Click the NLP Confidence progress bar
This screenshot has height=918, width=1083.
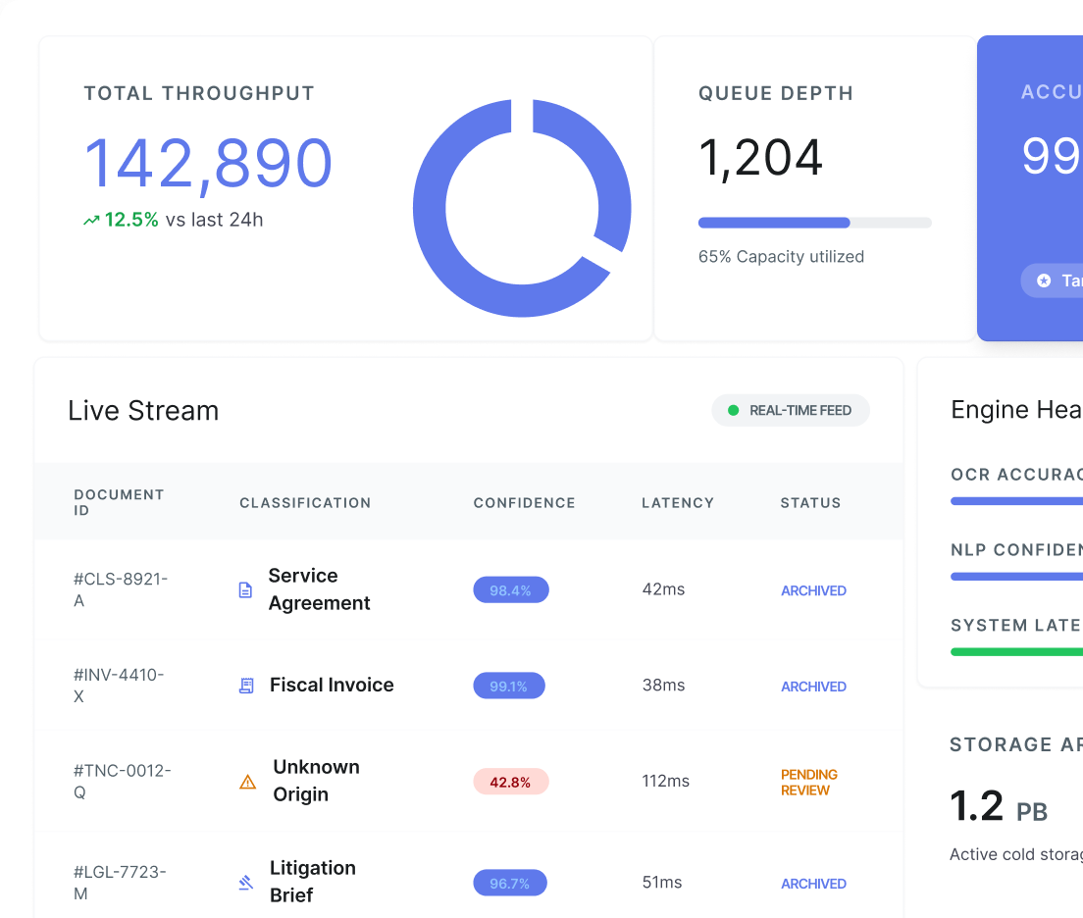(1016, 576)
